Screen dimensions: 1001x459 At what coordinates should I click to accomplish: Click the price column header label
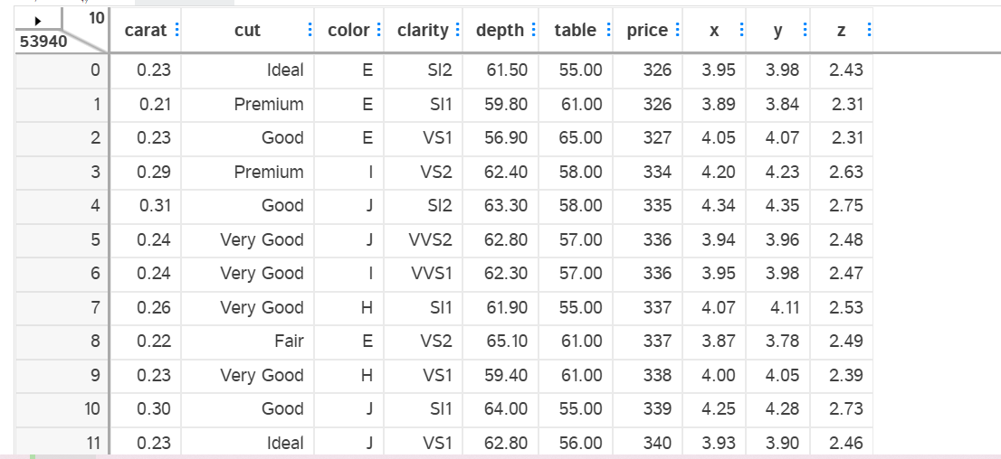point(646,31)
